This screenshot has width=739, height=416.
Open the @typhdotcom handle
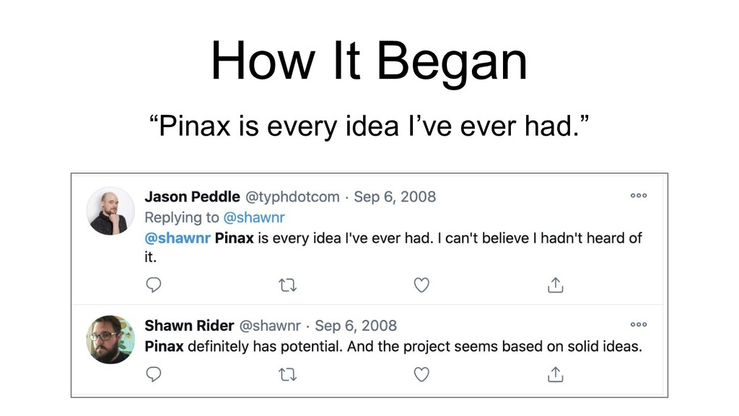coord(292,196)
